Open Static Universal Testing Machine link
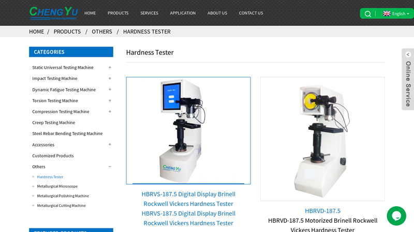414x232 pixels. tap(63, 68)
